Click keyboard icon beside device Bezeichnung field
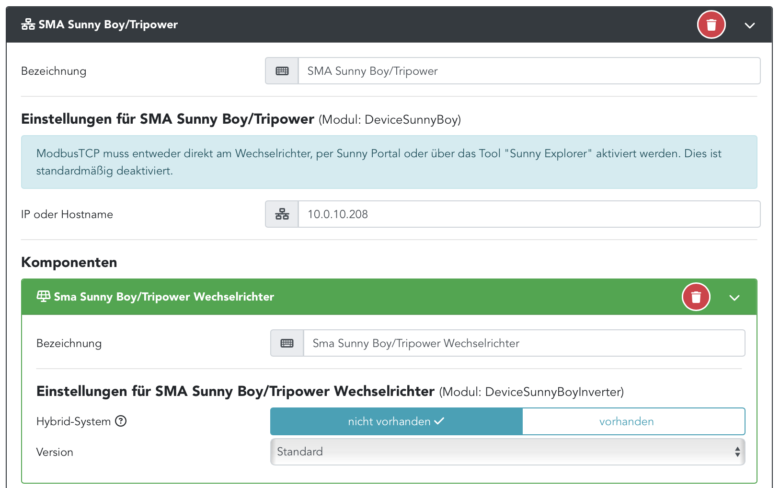Image resolution: width=780 pixels, height=488 pixels. [282, 71]
